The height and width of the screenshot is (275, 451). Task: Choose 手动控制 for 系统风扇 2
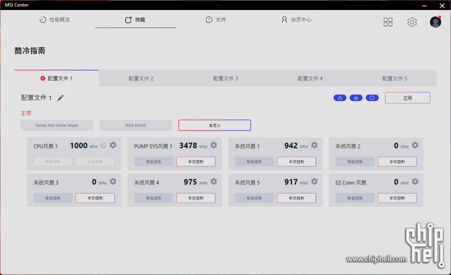[x=397, y=162]
